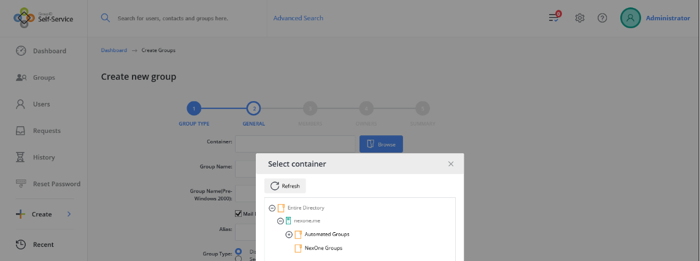Open the settings gear icon

coord(580,18)
